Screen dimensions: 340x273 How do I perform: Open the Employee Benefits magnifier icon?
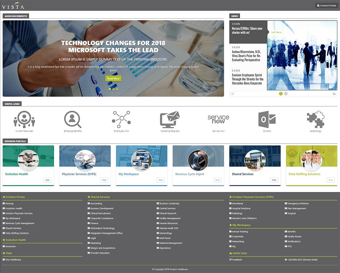click(73, 119)
